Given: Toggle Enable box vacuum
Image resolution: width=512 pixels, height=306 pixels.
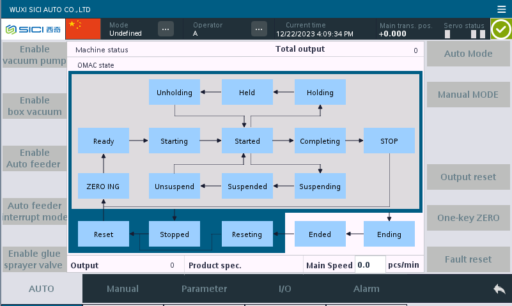Looking at the screenshot, I should click(x=34, y=106).
